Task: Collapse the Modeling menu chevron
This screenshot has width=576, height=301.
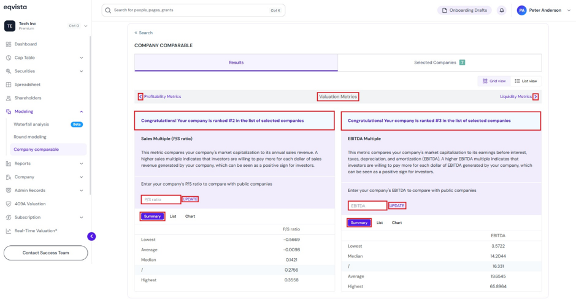Action: click(x=81, y=112)
